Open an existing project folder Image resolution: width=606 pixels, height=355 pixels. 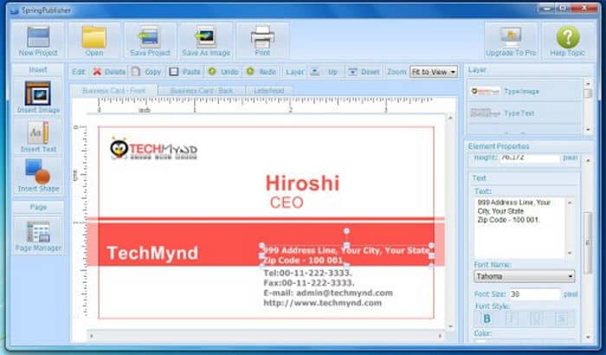click(x=93, y=41)
